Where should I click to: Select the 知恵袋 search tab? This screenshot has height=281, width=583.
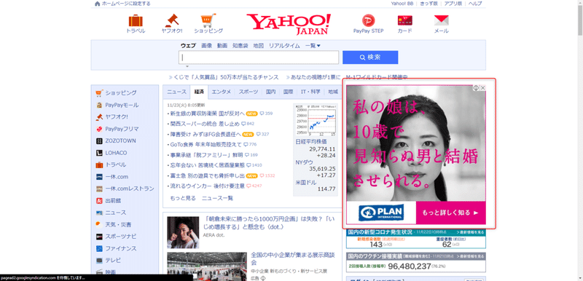240,46
